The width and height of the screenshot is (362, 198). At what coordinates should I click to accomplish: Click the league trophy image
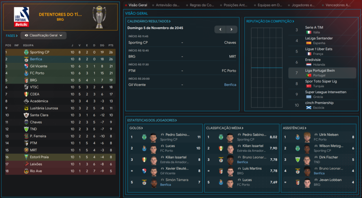coord(100,17)
